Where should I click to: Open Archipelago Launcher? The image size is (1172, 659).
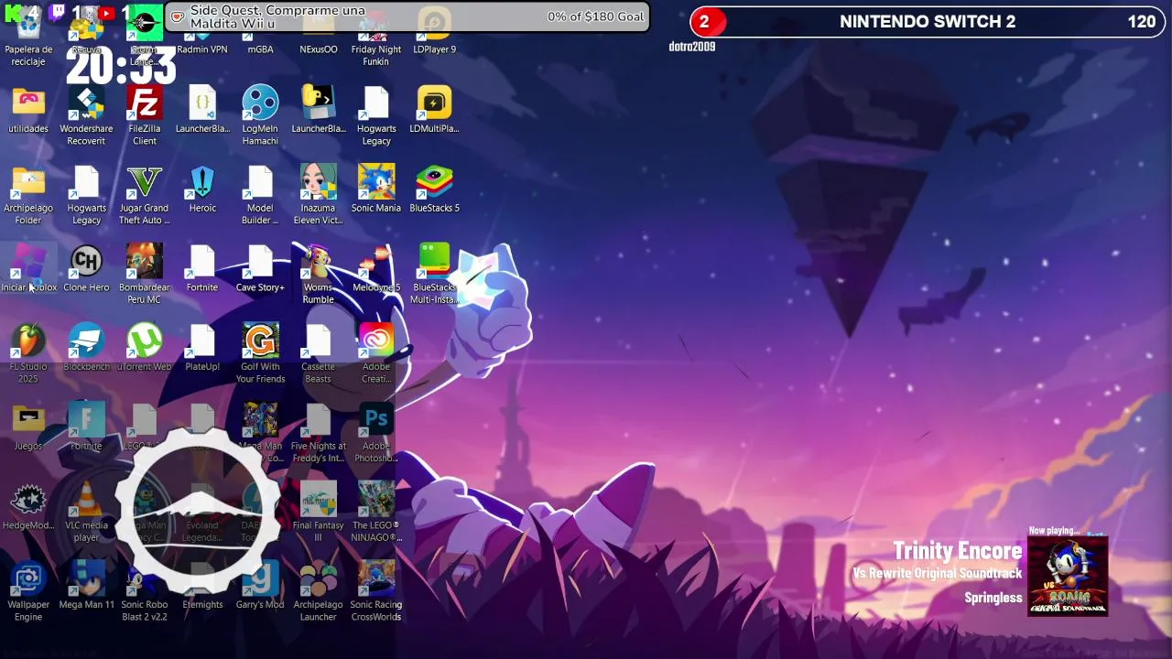(x=319, y=592)
